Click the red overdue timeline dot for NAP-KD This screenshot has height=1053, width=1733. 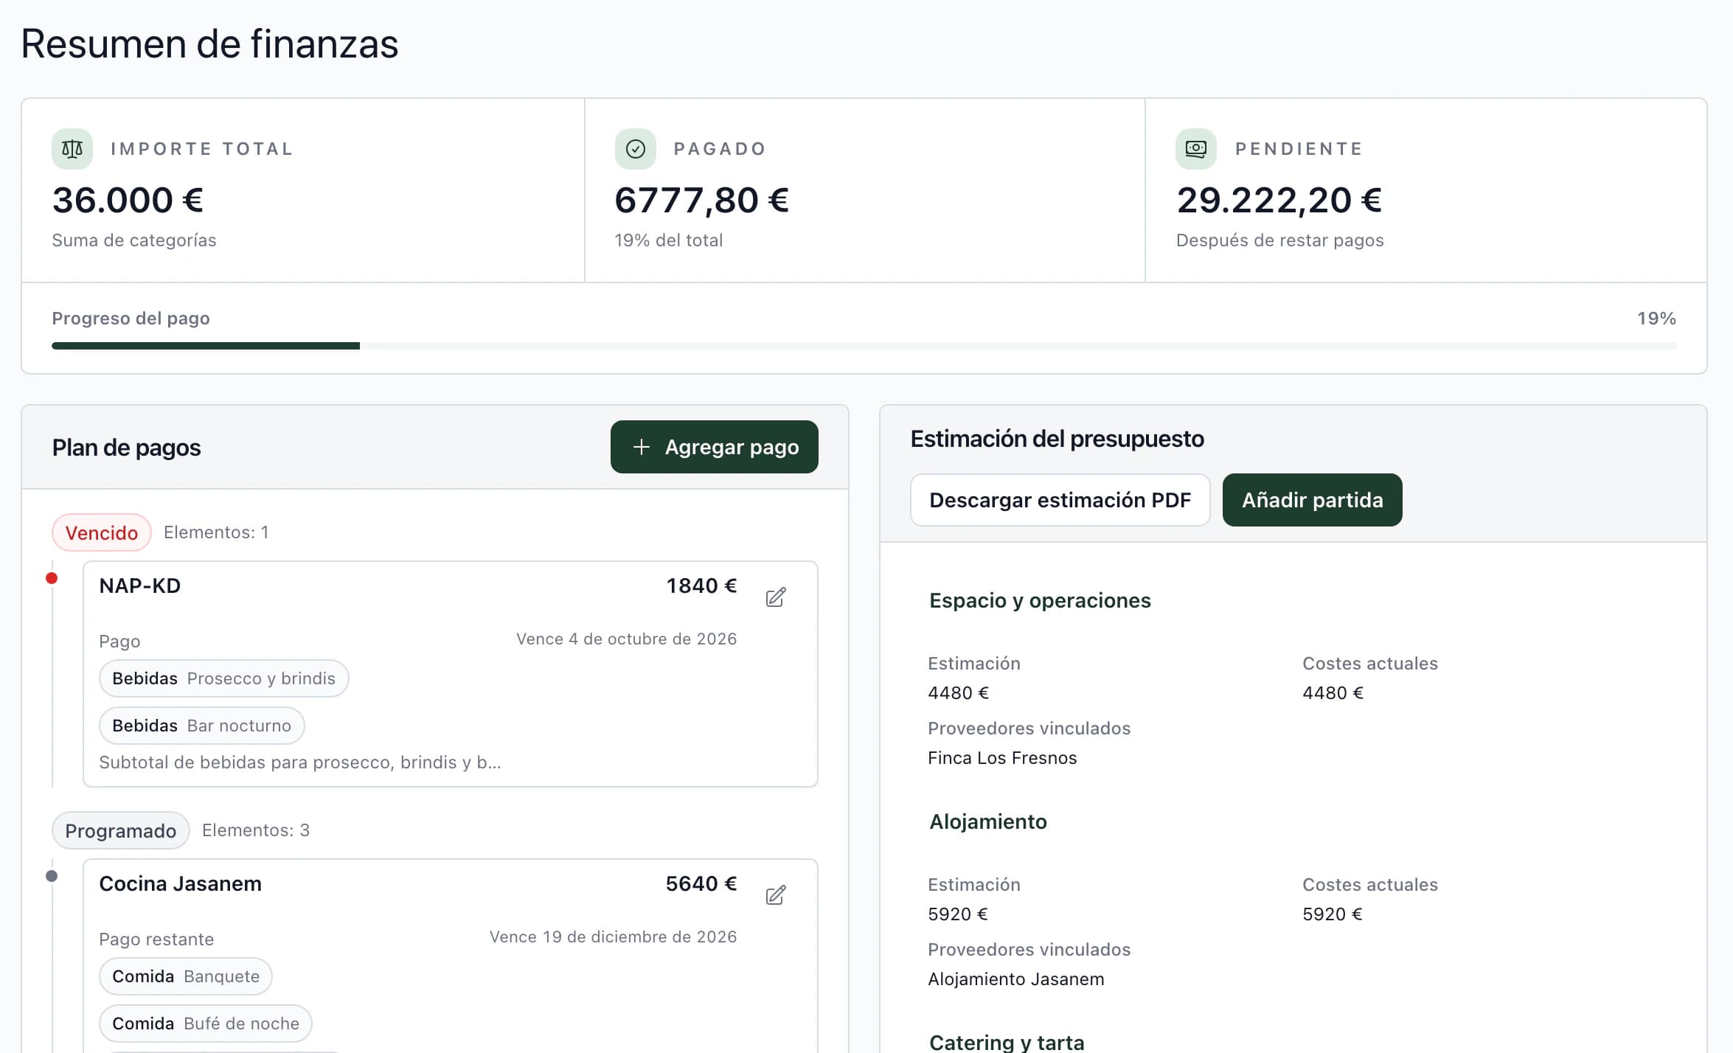pos(52,578)
